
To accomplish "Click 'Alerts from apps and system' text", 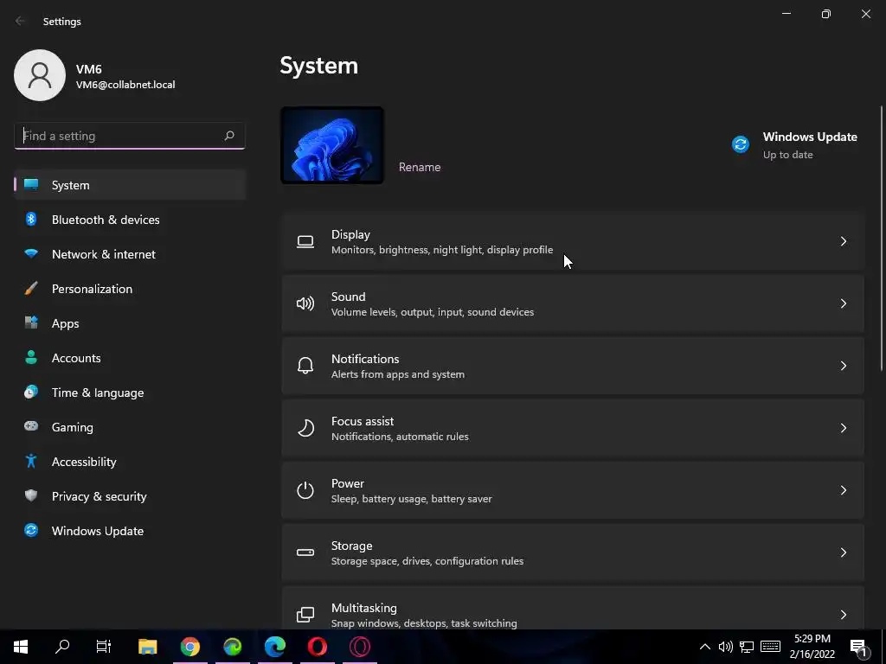I will coord(398,373).
